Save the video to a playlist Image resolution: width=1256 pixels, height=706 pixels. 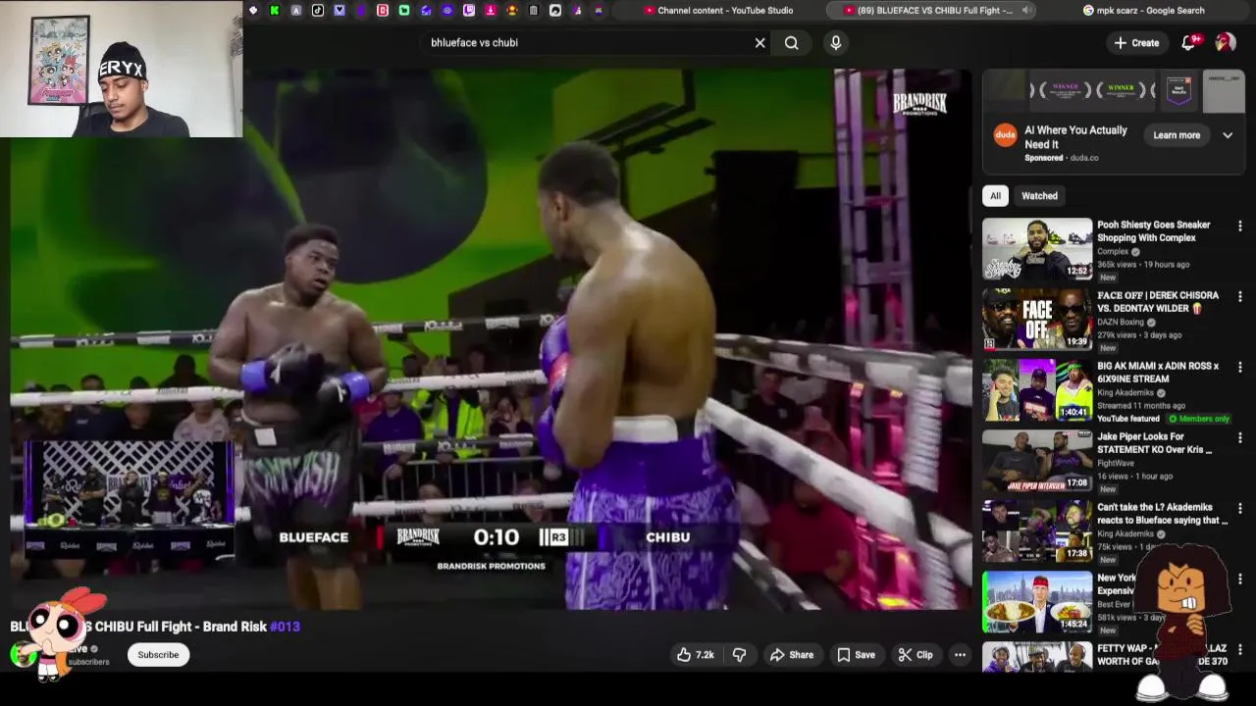tap(856, 655)
